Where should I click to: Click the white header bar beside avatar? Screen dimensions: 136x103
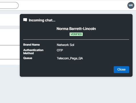[x=72, y=5]
